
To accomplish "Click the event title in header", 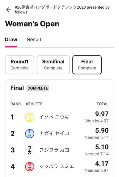I will click(62, 10).
